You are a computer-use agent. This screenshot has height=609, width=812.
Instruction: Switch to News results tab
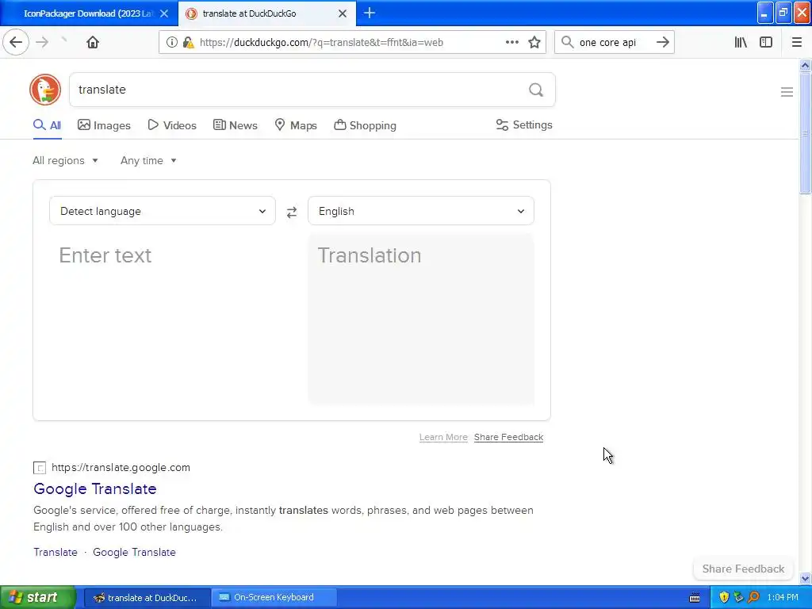click(235, 125)
